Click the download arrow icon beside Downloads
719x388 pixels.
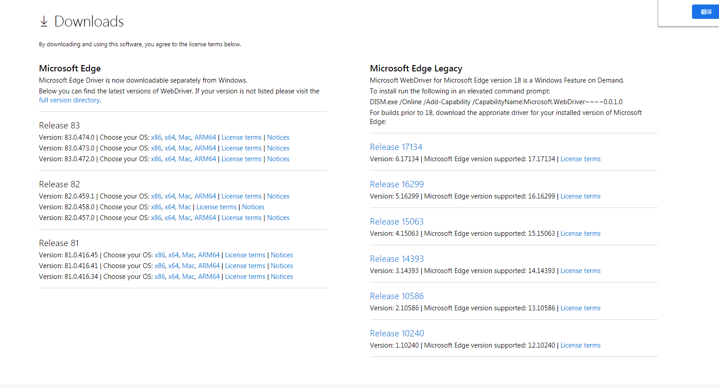click(x=44, y=21)
